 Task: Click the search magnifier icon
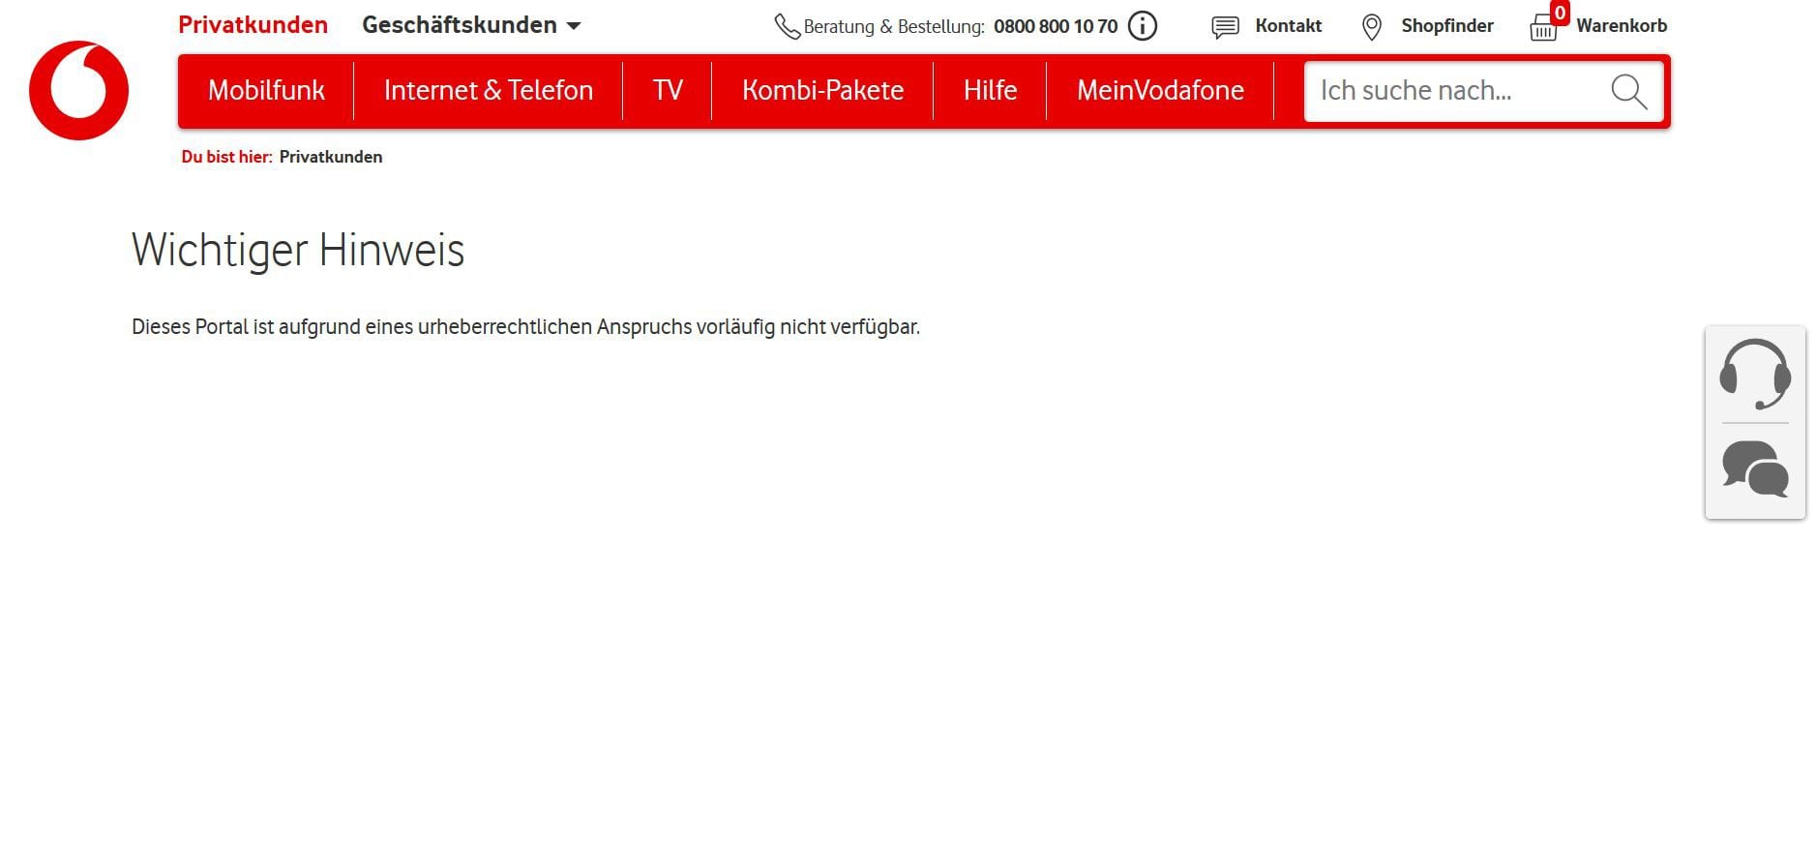click(1628, 91)
